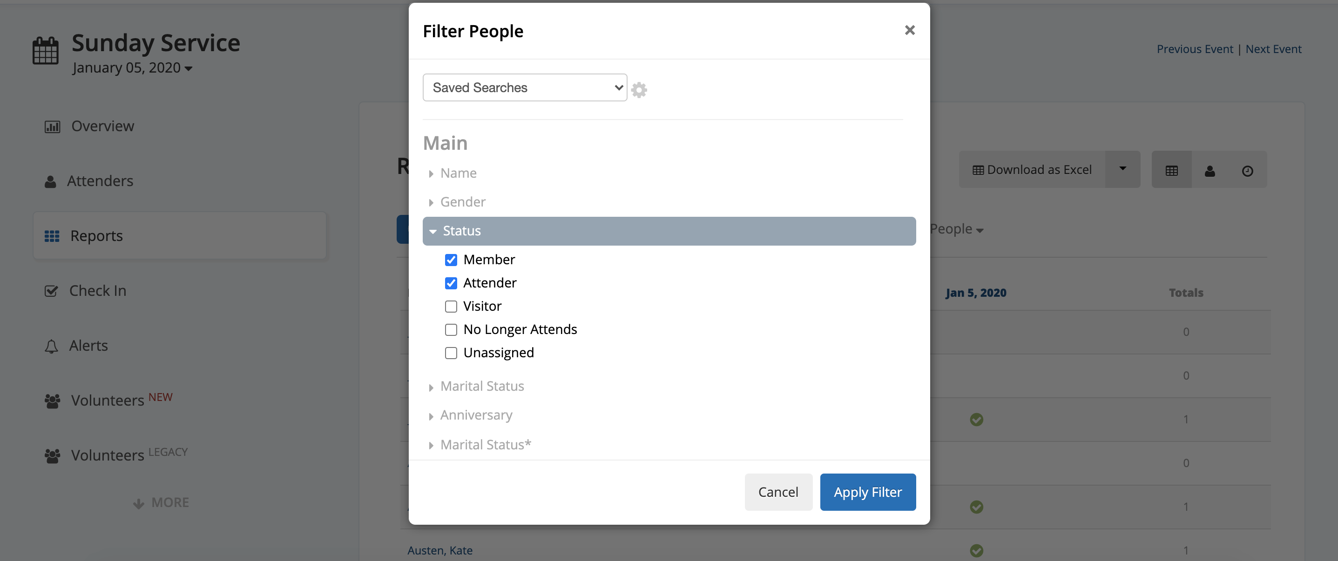Check the Unassigned status checkbox
This screenshot has width=1338, height=561.
(451, 354)
